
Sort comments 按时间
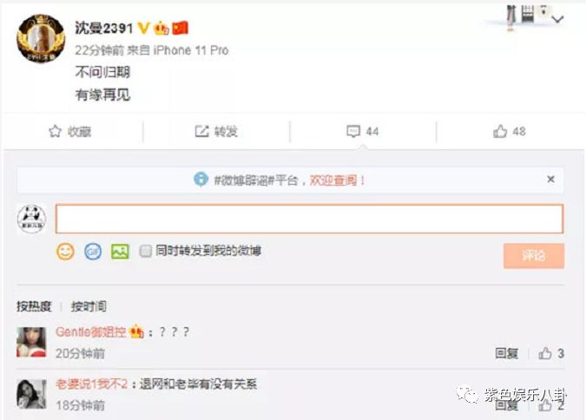(x=89, y=306)
